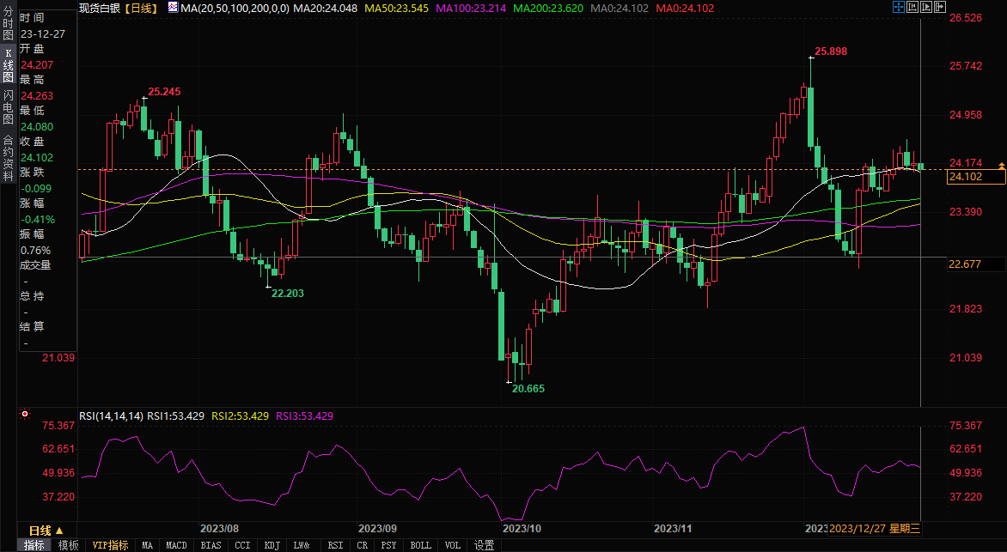
Task: Expand the 日线 period selector
Action: click(x=40, y=531)
